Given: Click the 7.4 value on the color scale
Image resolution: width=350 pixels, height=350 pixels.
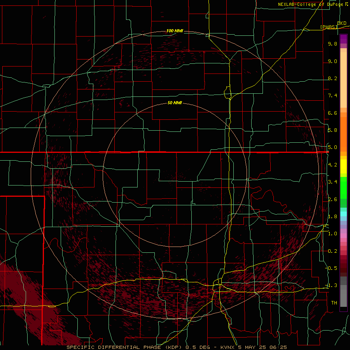Looking at the screenshot, I should 332,96.
